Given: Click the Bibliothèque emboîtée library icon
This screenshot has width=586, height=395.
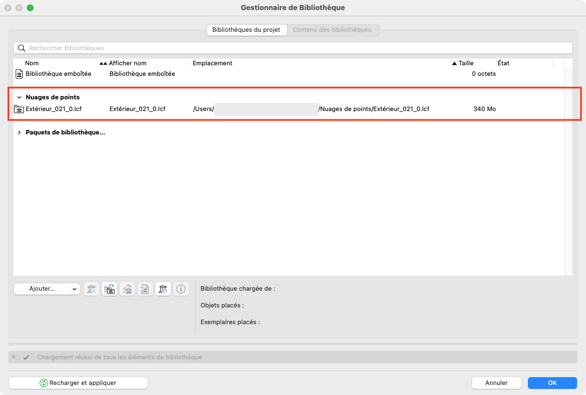Looking at the screenshot, I should pos(19,74).
